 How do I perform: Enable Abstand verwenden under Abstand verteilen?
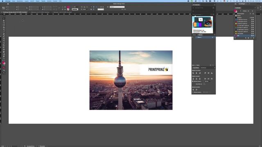tap(193, 92)
